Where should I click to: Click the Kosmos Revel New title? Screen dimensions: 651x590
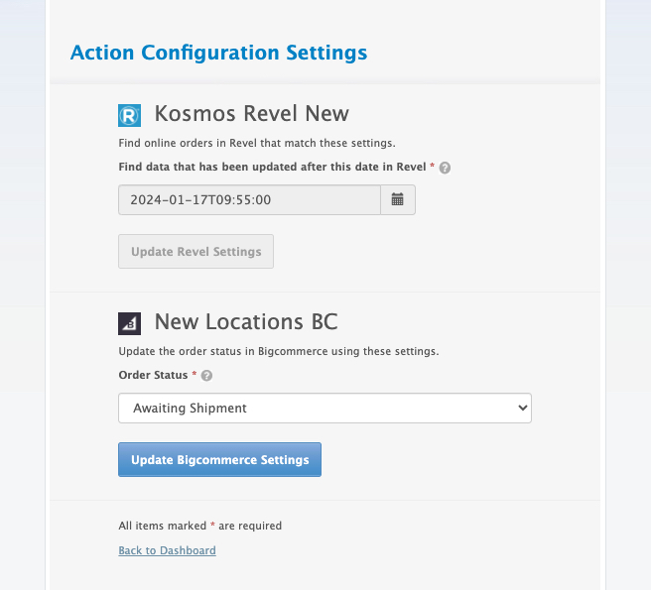pos(252,113)
